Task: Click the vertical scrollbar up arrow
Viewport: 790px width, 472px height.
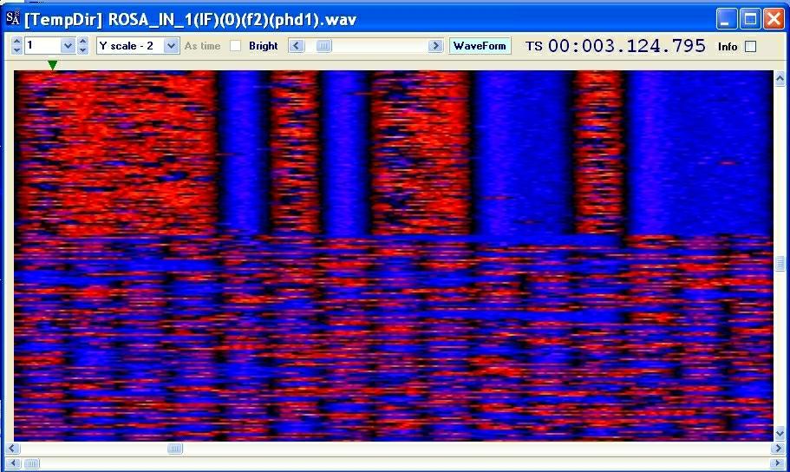Action: tap(780, 78)
